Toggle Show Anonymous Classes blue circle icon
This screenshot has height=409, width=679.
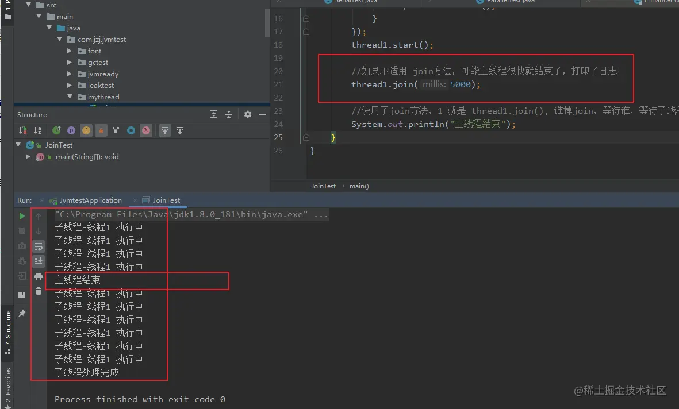click(131, 130)
